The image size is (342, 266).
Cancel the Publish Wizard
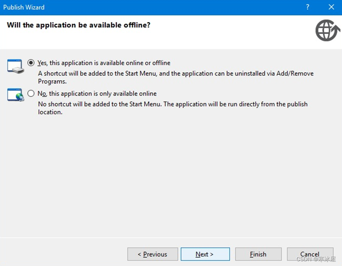(310, 254)
